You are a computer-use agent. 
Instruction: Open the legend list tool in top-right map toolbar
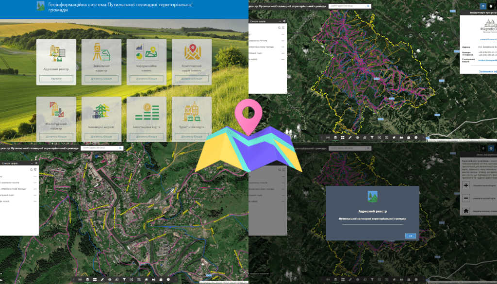[328, 137]
